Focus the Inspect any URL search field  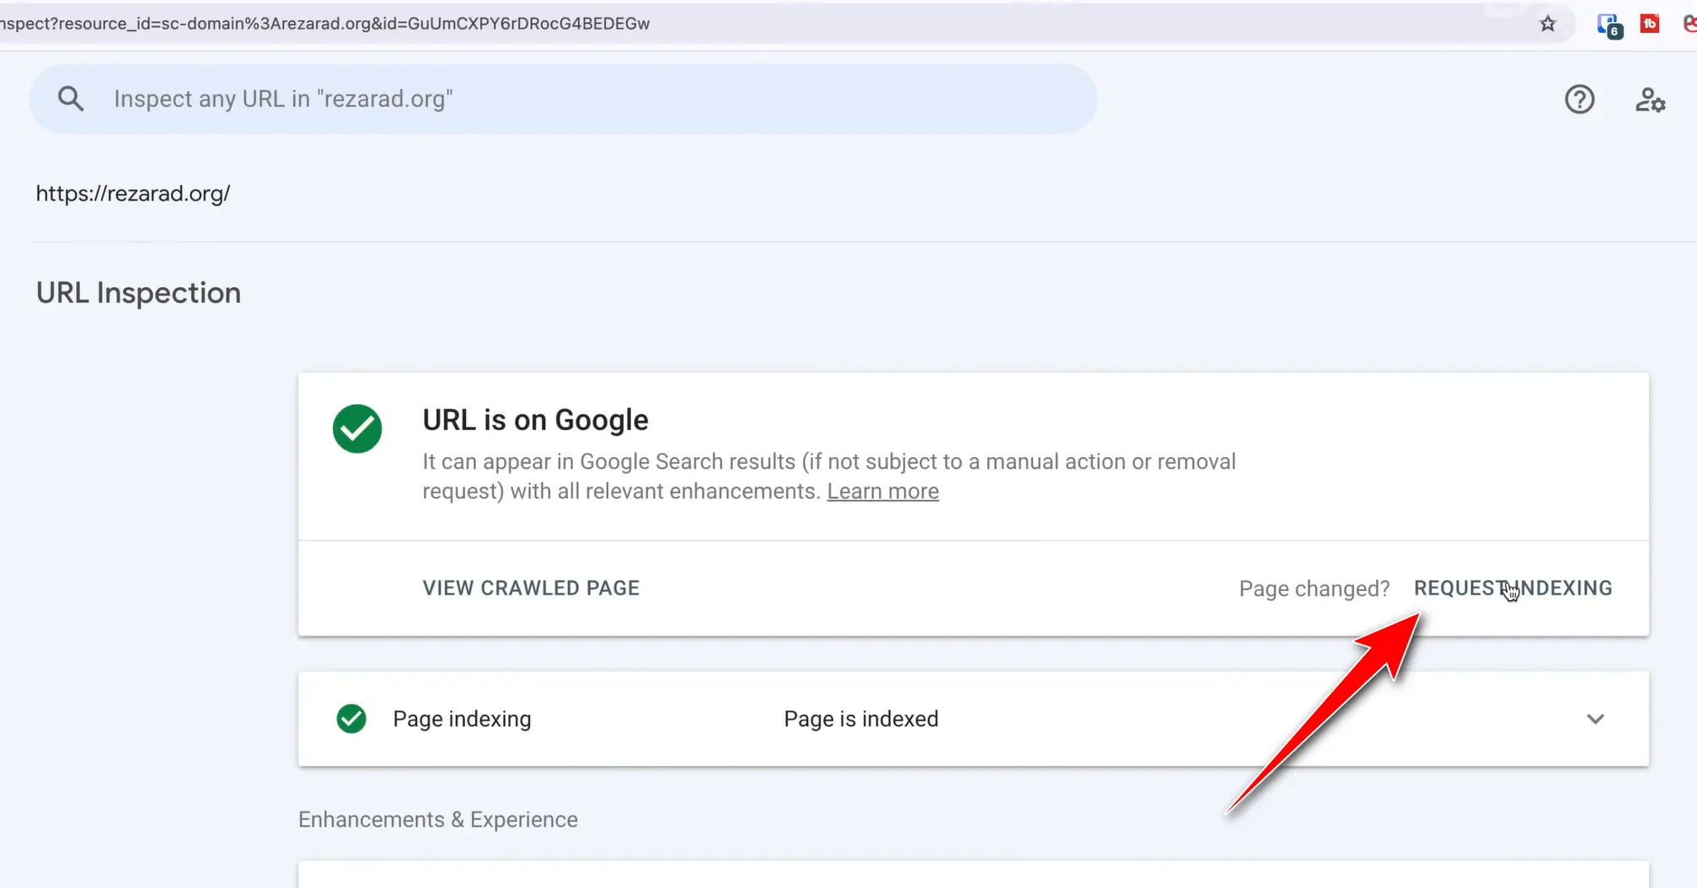[x=590, y=99]
